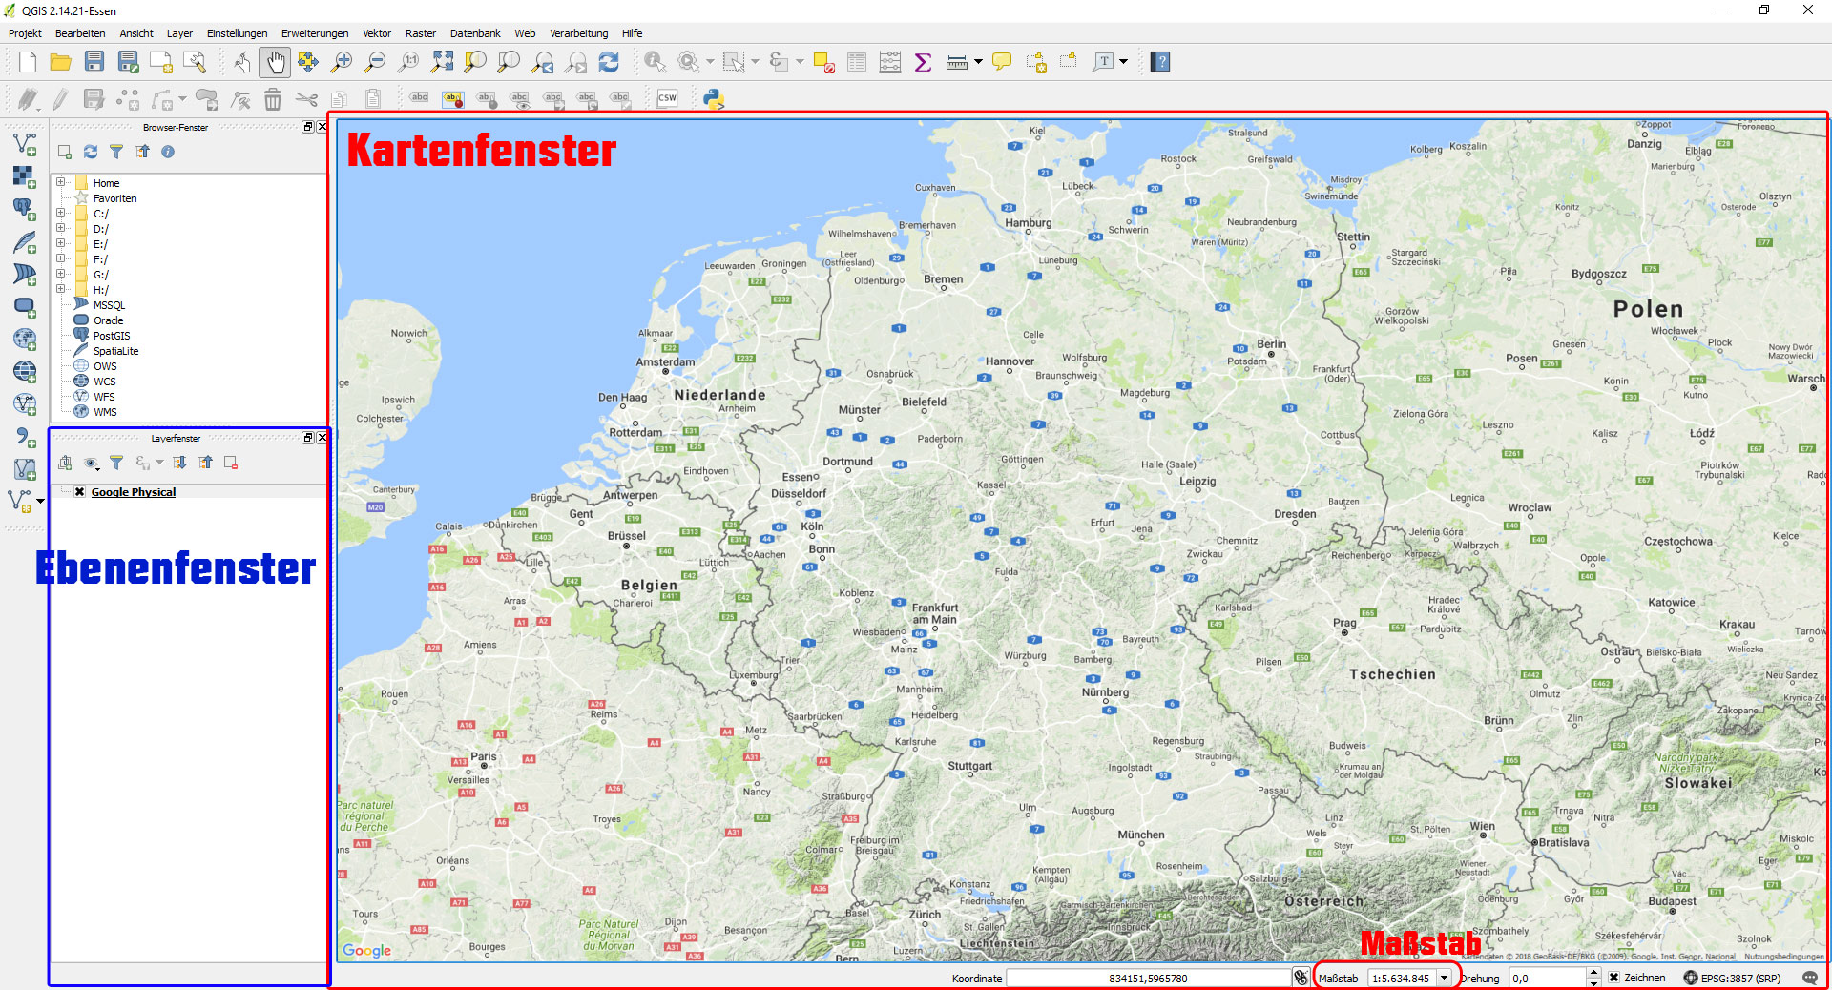Viewport: 1832px width, 990px height.
Task: Click the Koordinate input field
Action: [1148, 978]
